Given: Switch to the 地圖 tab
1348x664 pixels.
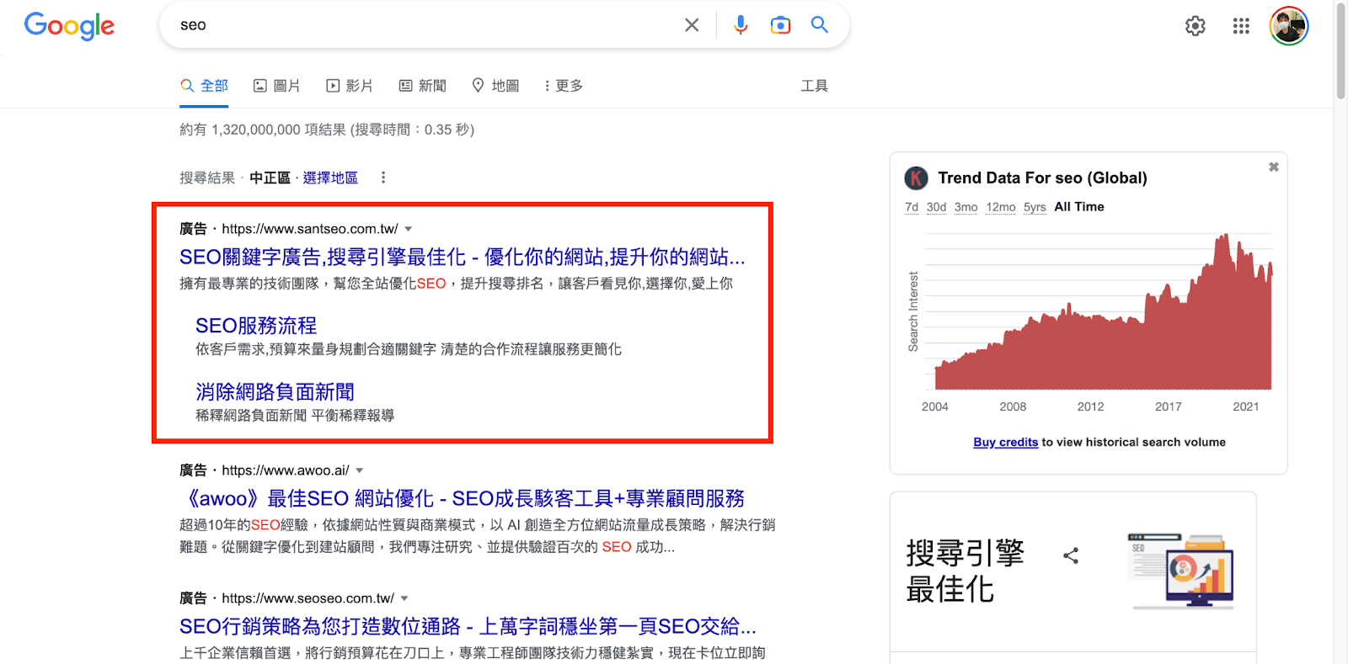Looking at the screenshot, I should [495, 86].
